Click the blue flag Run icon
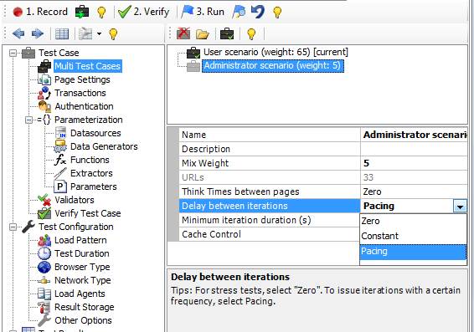474x332 pixels. (187, 12)
